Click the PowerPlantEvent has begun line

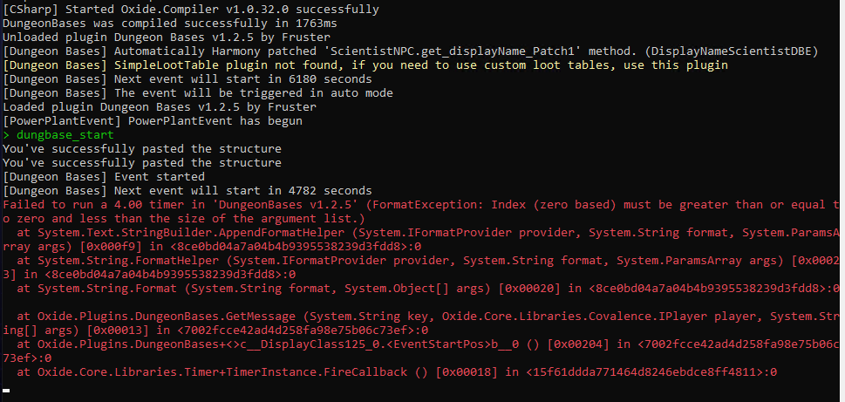point(152,121)
